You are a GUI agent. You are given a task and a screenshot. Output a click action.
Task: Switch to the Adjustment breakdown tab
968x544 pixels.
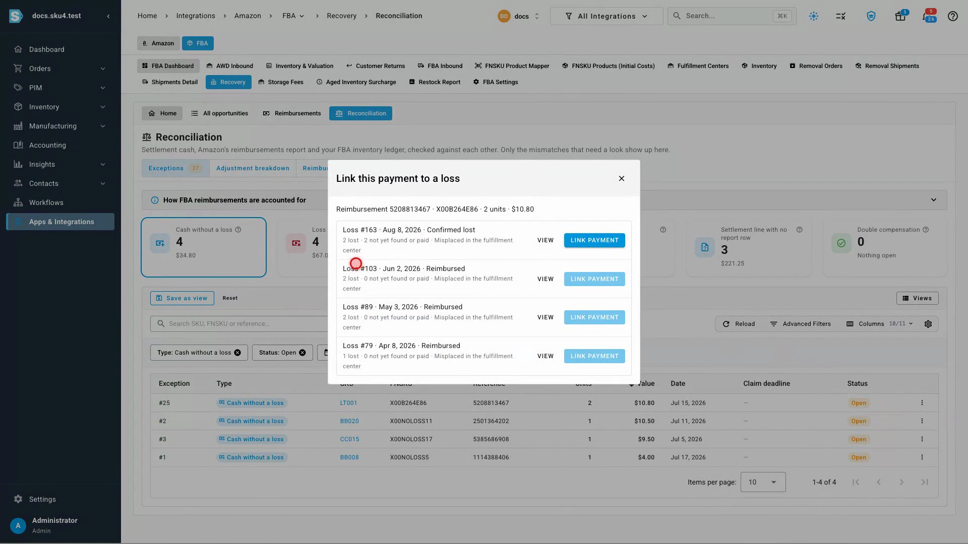click(253, 168)
